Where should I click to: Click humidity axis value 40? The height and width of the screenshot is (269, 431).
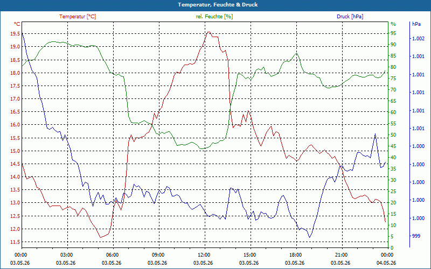tap(393, 158)
